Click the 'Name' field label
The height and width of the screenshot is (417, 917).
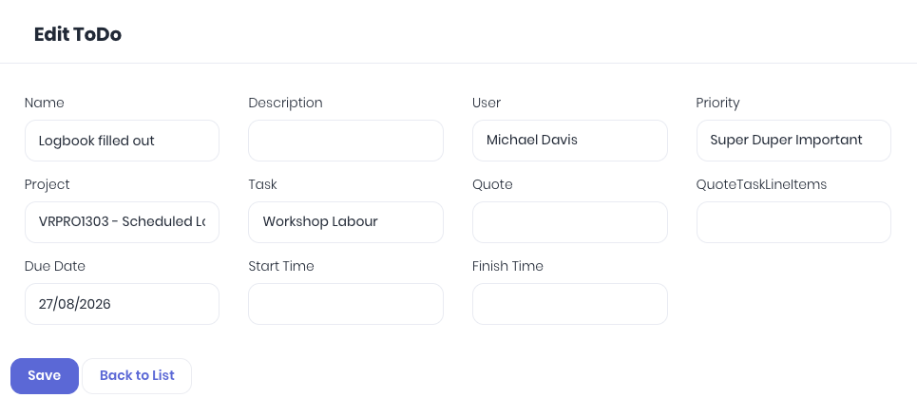[45, 103]
